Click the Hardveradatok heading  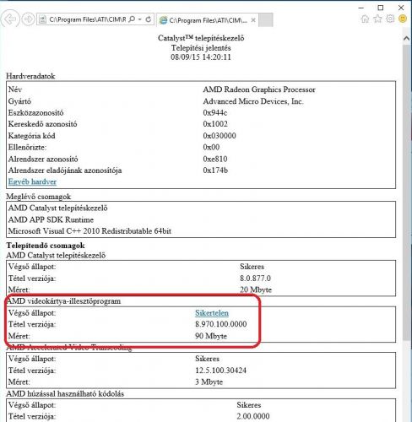(30, 76)
